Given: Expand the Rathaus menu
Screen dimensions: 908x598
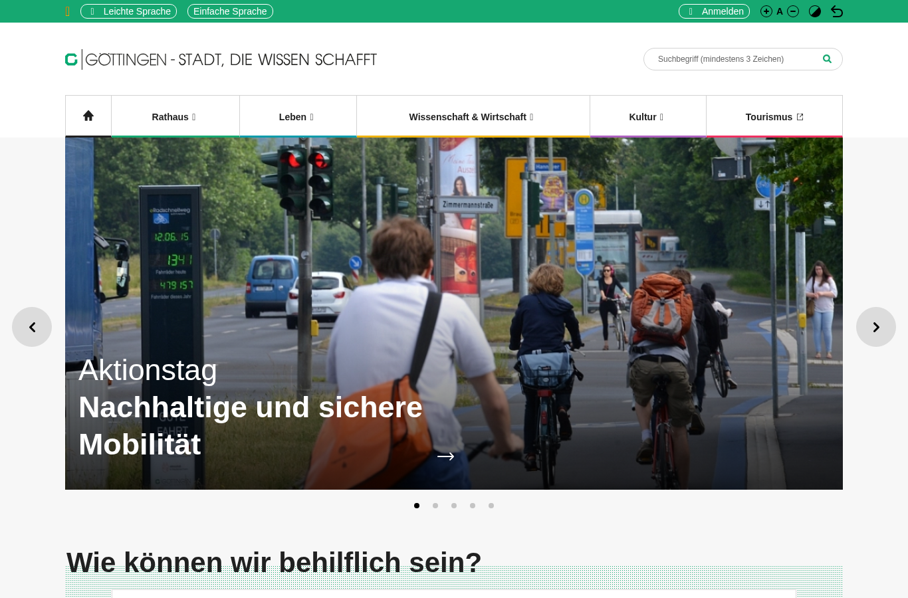Looking at the screenshot, I should click(x=175, y=116).
